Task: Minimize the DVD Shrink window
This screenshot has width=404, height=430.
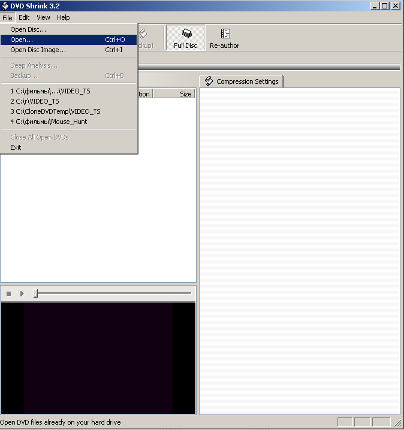Action: [375, 6]
